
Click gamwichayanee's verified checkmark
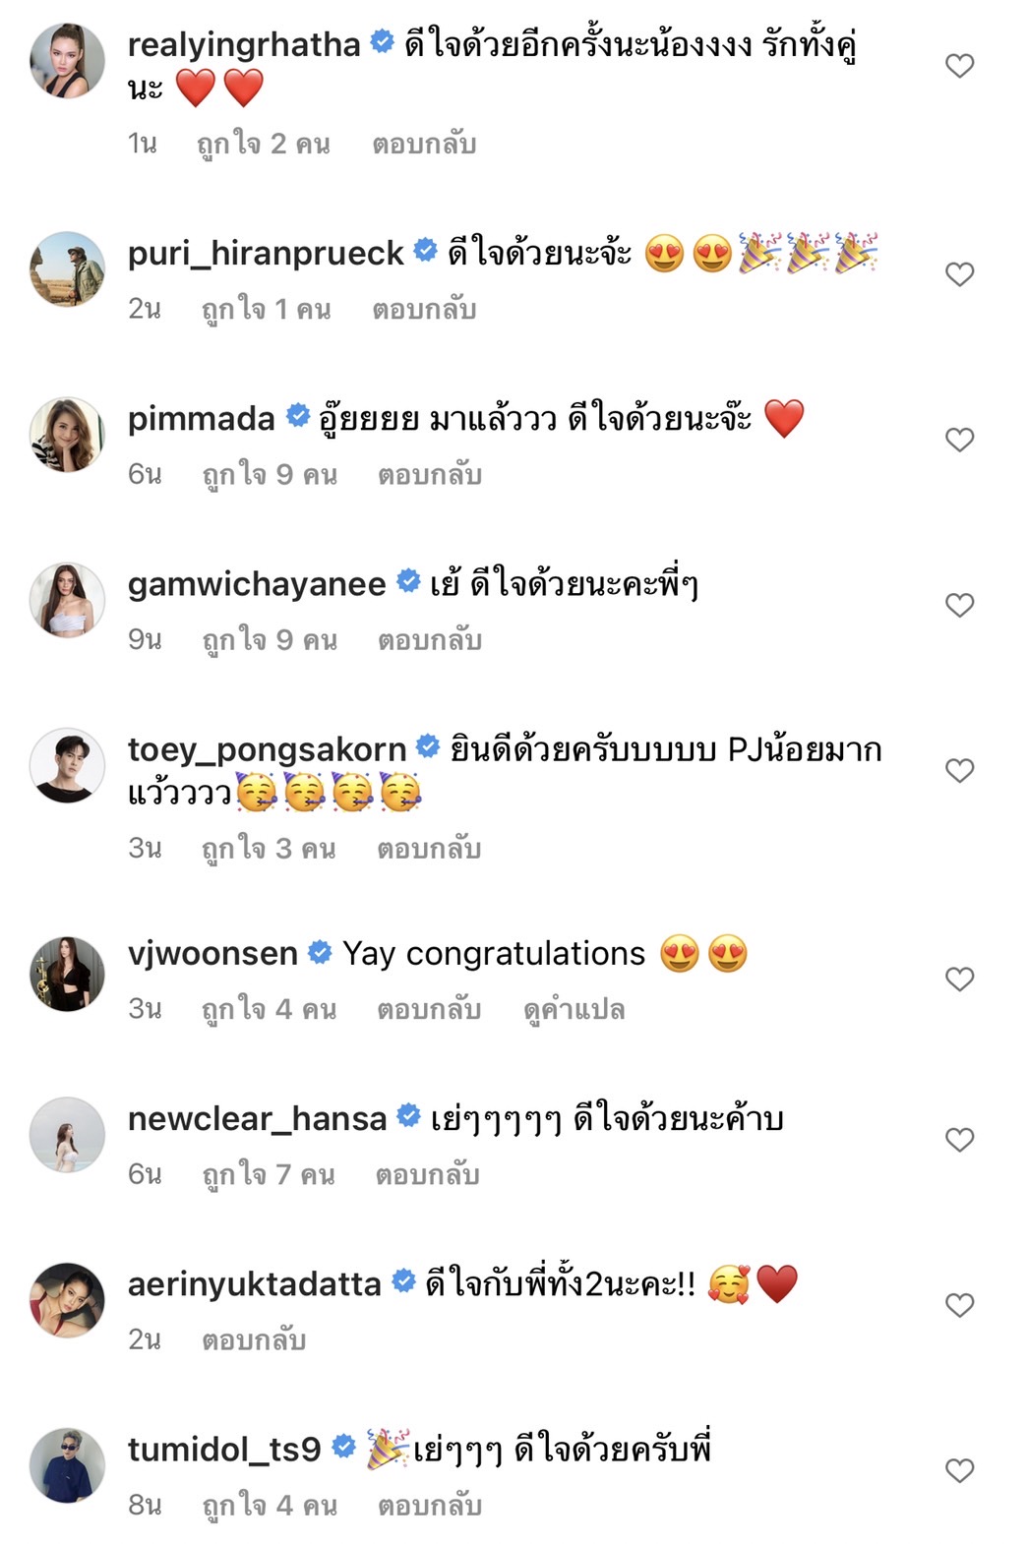402,582
